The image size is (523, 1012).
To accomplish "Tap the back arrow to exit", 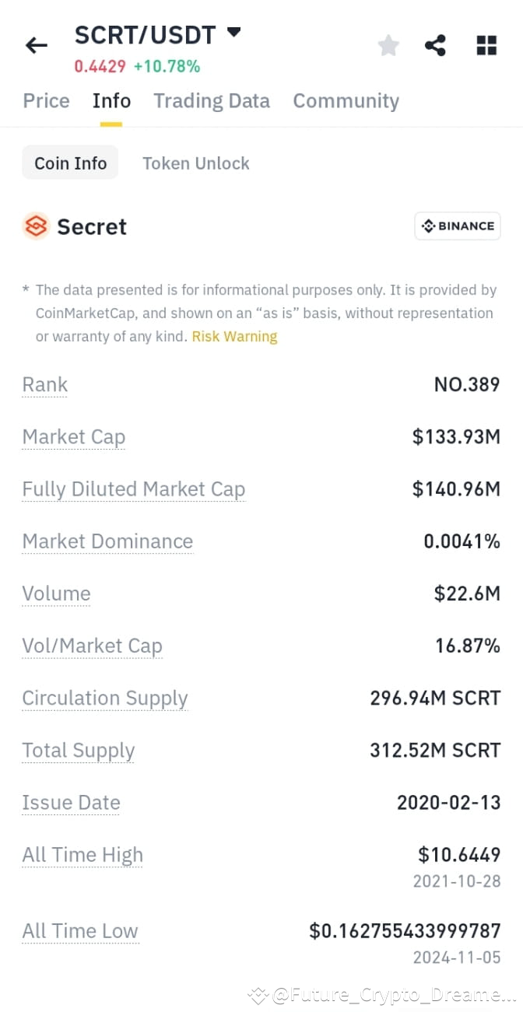I will click(36, 44).
